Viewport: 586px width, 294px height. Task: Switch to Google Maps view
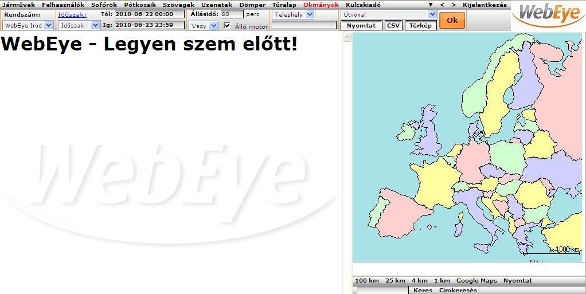(x=476, y=281)
